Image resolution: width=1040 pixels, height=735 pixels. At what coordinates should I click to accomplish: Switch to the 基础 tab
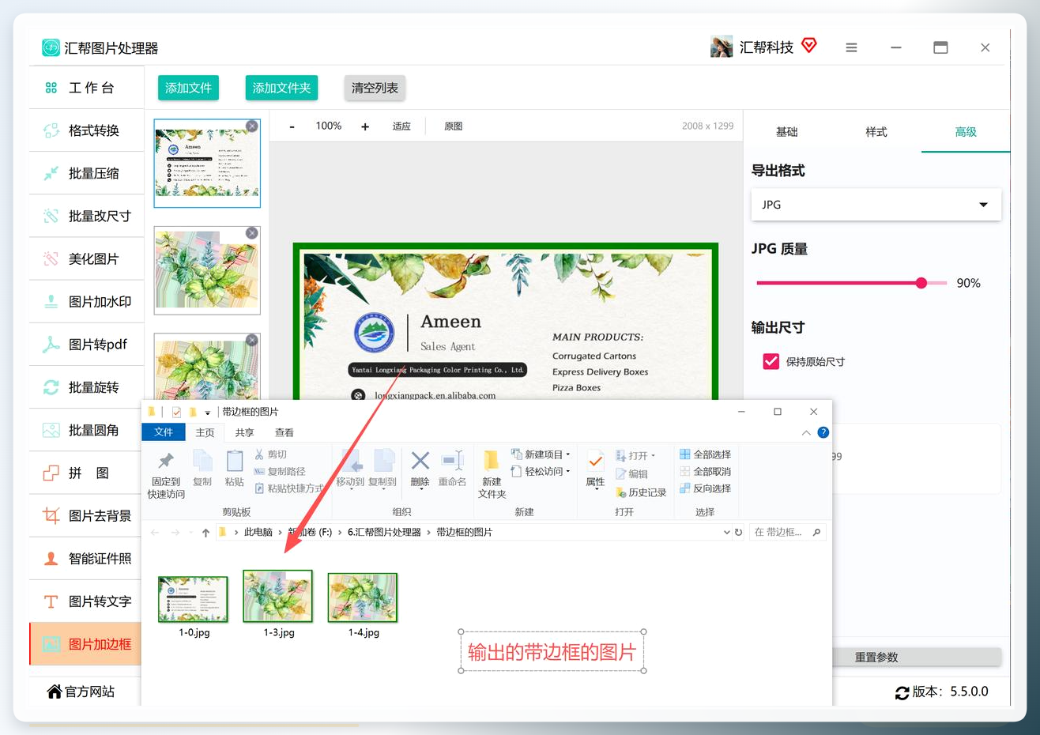coord(787,132)
